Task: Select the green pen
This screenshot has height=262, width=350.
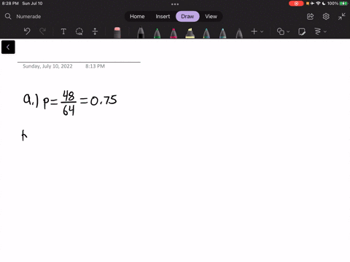Action: point(157,33)
